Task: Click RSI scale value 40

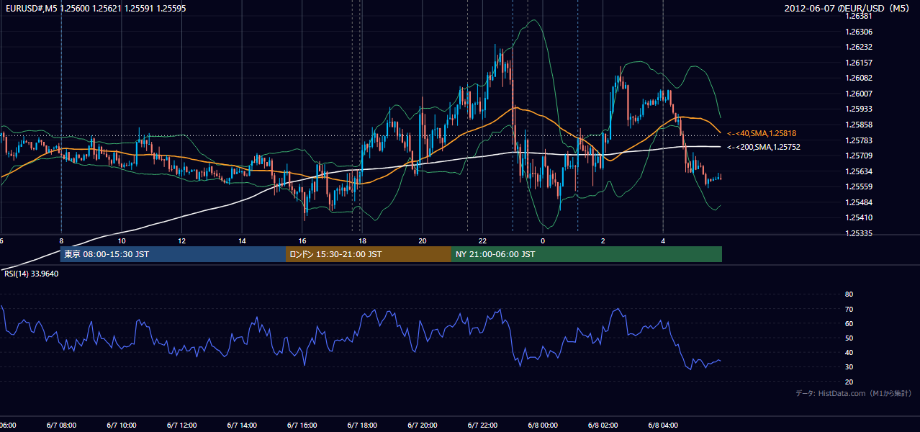Action: [x=849, y=353]
